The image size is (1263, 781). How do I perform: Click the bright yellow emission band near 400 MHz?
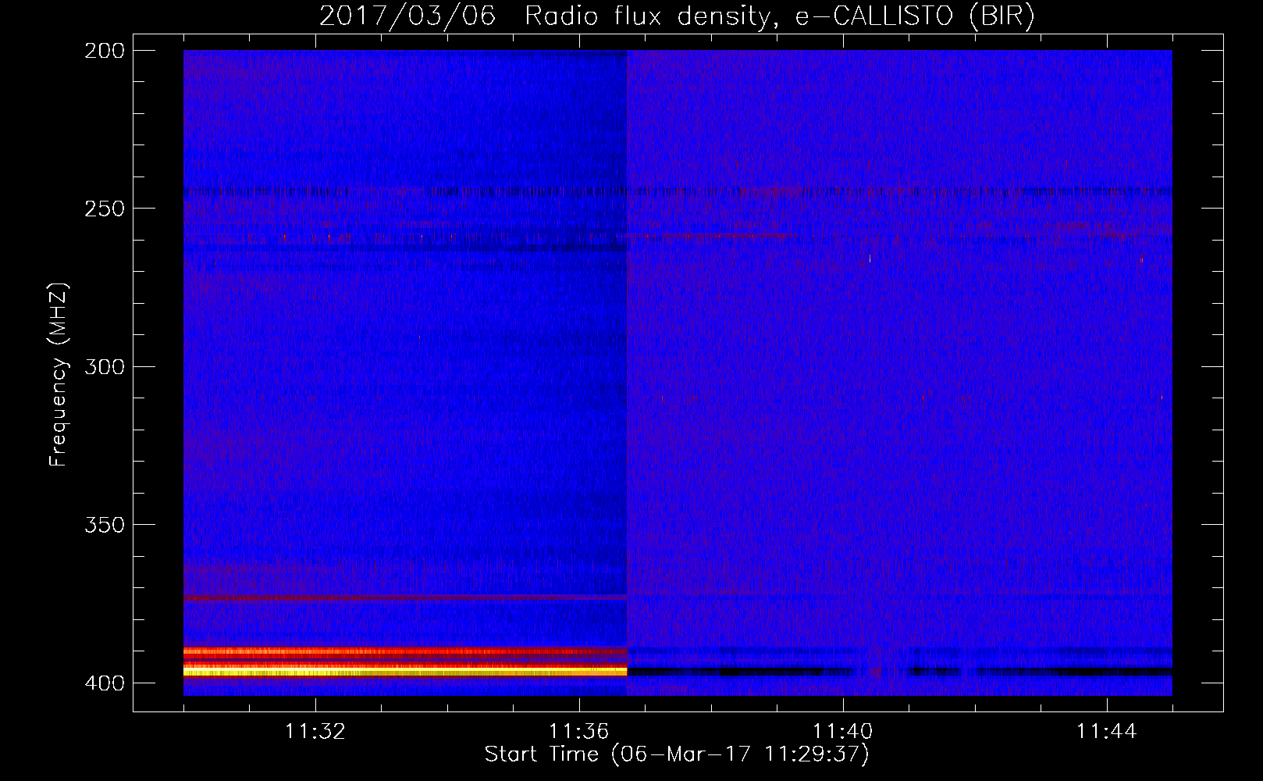405,671
